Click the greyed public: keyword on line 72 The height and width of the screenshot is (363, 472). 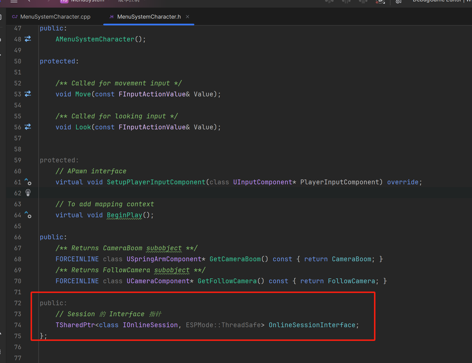[53, 303]
